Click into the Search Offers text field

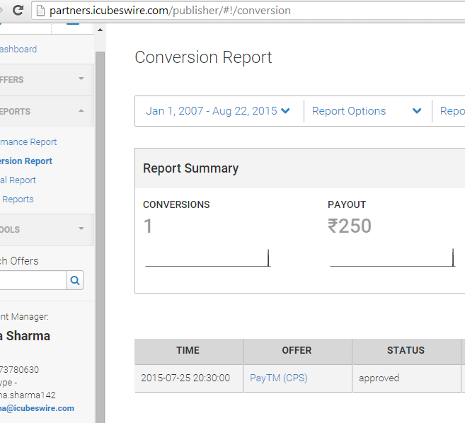tap(33, 281)
